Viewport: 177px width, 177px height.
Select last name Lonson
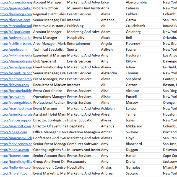tap(144, 108)
